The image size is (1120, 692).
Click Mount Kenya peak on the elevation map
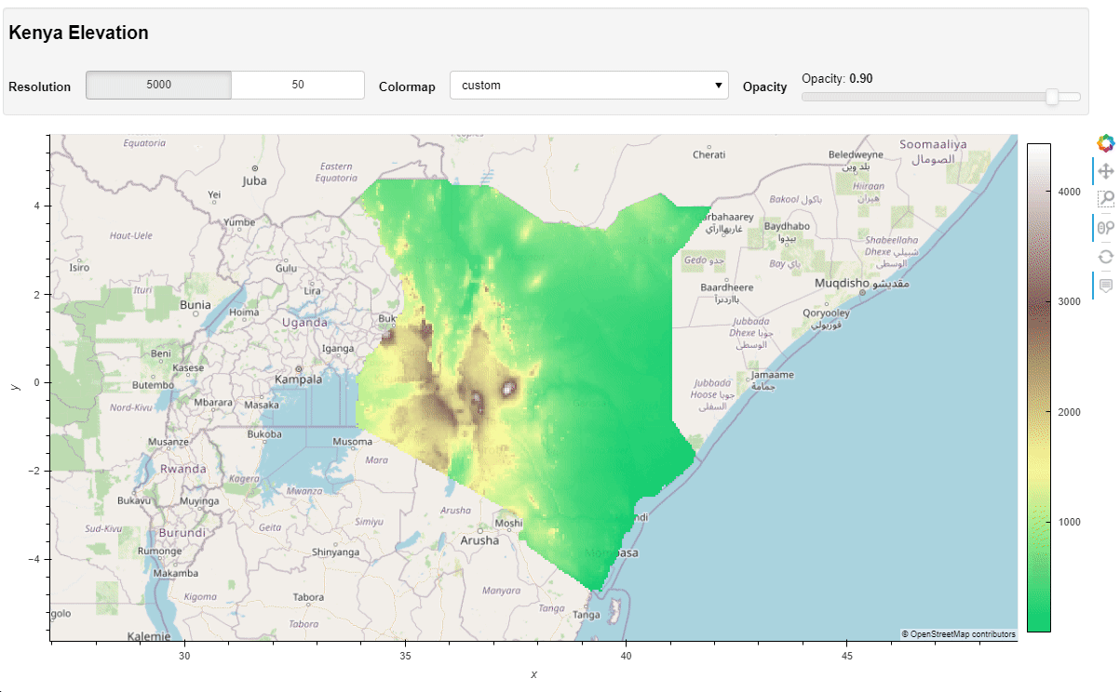pos(509,388)
